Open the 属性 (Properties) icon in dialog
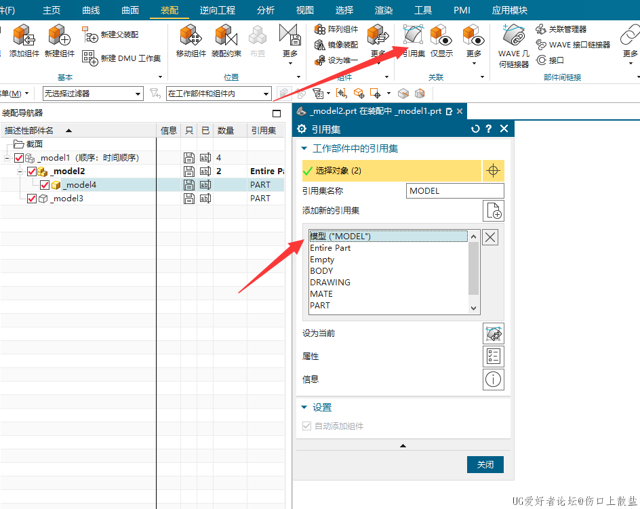Viewport: 640px width, 509px height. [x=493, y=357]
